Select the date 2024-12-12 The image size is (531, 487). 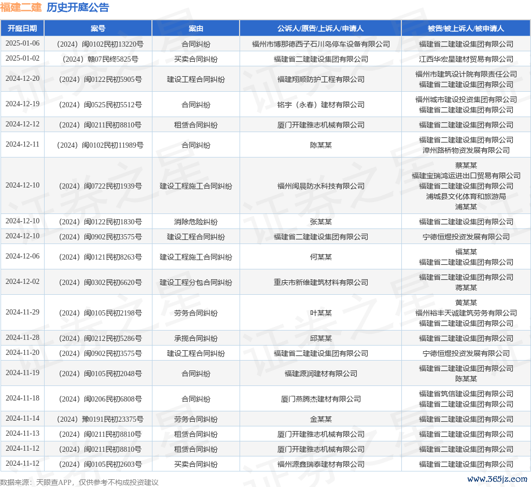(x=22, y=124)
